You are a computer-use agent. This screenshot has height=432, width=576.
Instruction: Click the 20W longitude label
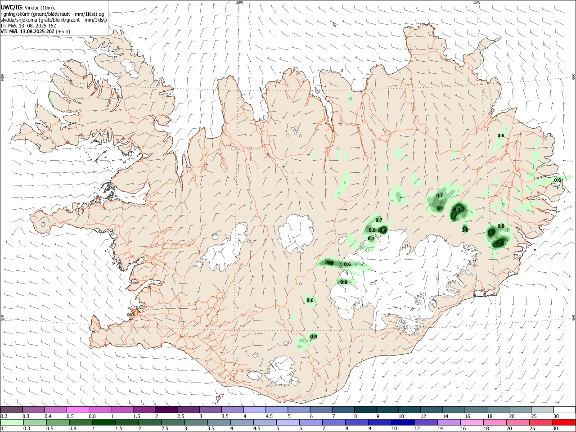pos(240,2)
